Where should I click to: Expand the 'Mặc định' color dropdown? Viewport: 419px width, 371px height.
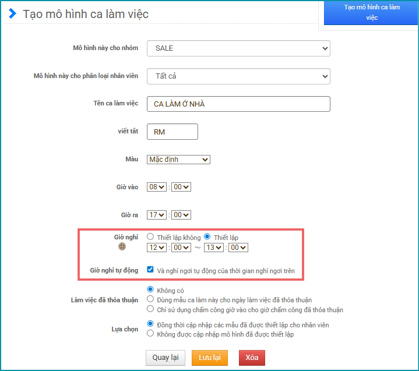coord(178,160)
